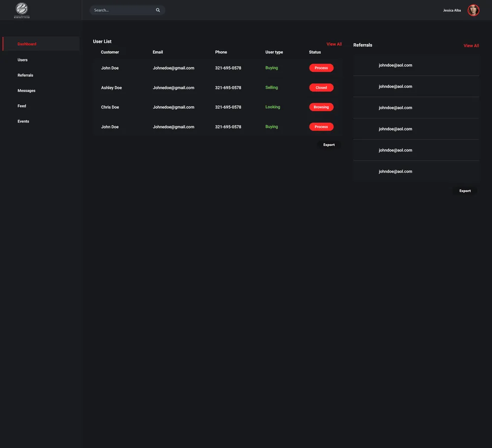Open the Events sidebar item
492x448 pixels.
[x=23, y=121]
